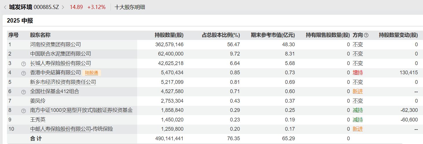423x144 pixels.
Task: Click question icon beside 南方中证1000 fund
Action: (x=24, y=111)
